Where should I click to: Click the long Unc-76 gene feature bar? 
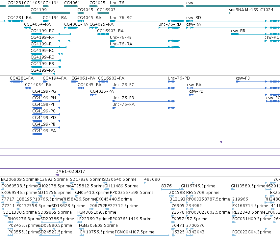(x=147, y=6)
